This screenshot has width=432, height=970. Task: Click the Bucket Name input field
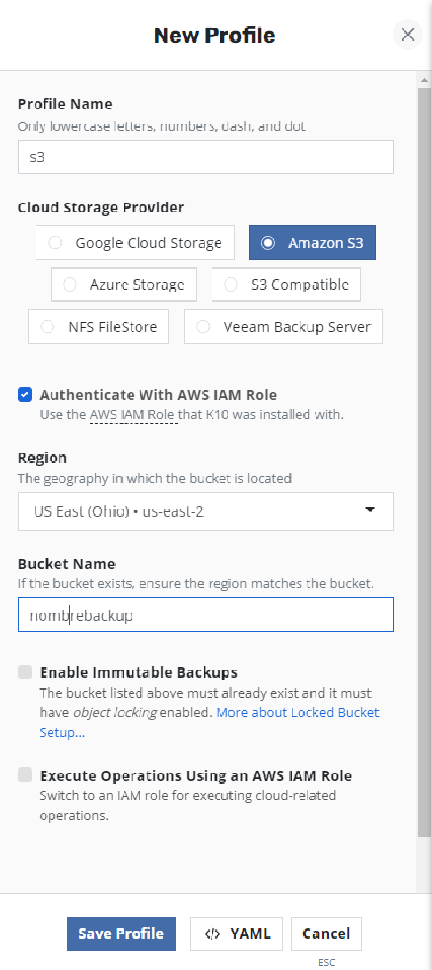(206, 614)
